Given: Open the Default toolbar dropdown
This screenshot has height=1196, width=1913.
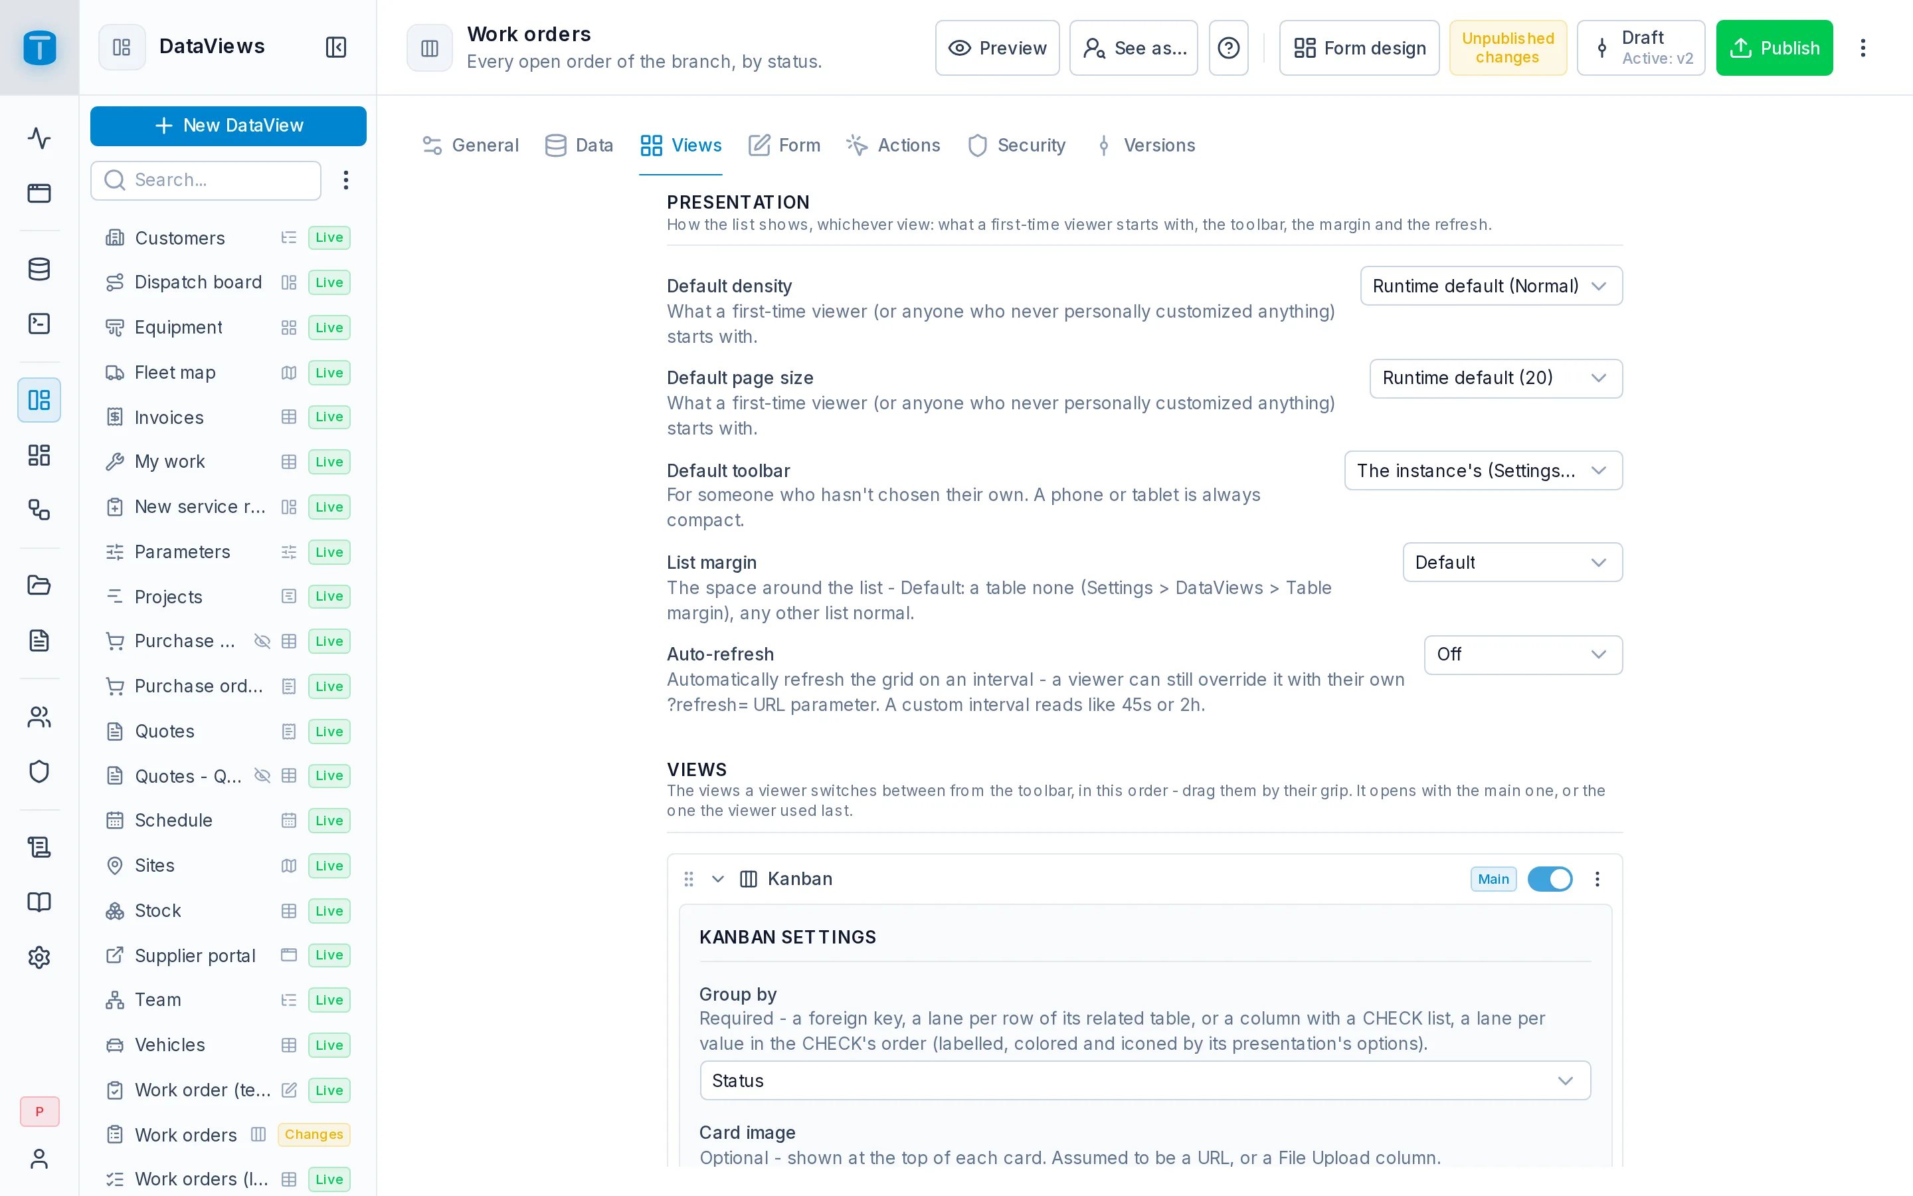Looking at the screenshot, I should click(x=1483, y=470).
